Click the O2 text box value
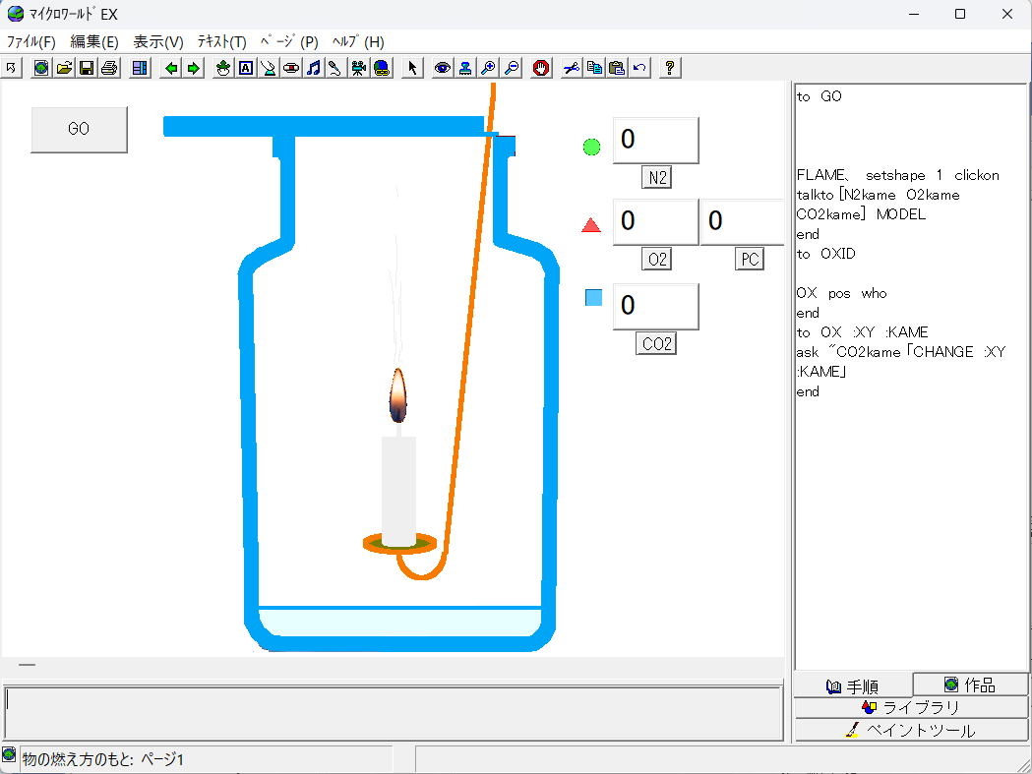 pyautogui.click(x=655, y=222)
